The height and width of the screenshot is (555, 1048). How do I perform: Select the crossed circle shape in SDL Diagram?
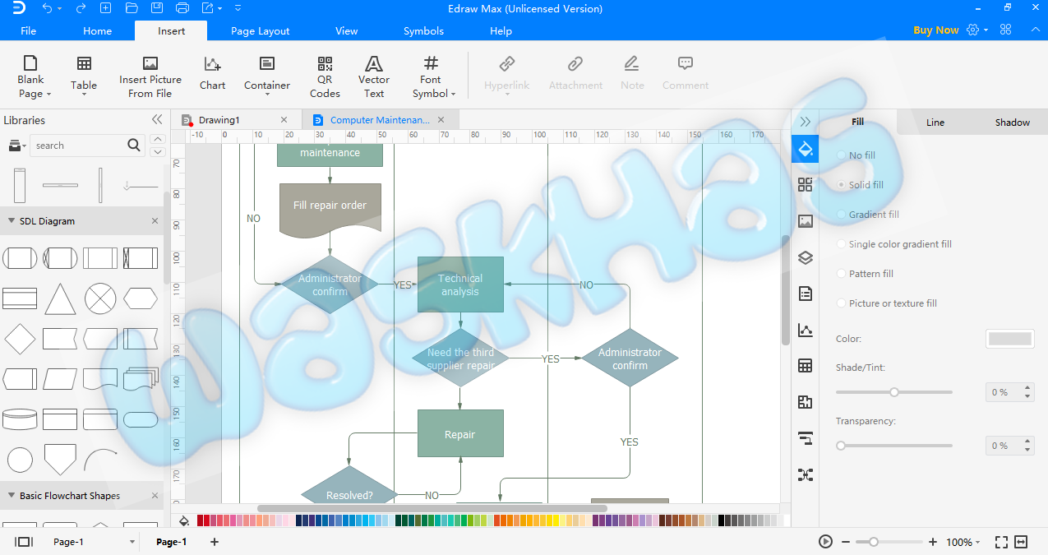(100, 298)
